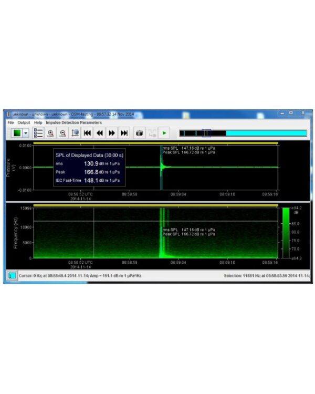Step forward with the fast-forward button
Viewport: 315px width, 394px height.
click(112, 133)
